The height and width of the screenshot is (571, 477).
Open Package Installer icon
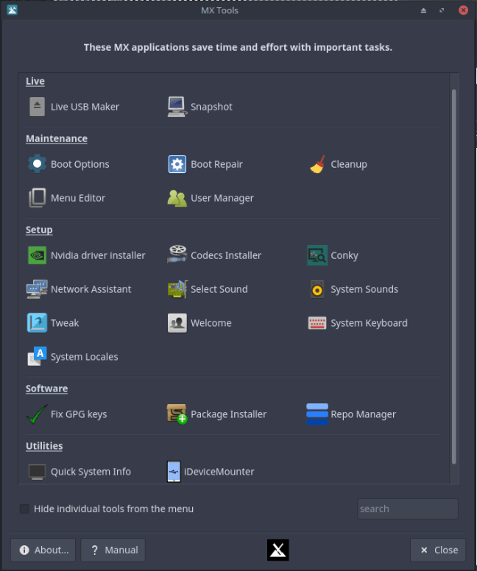[177, 414]
